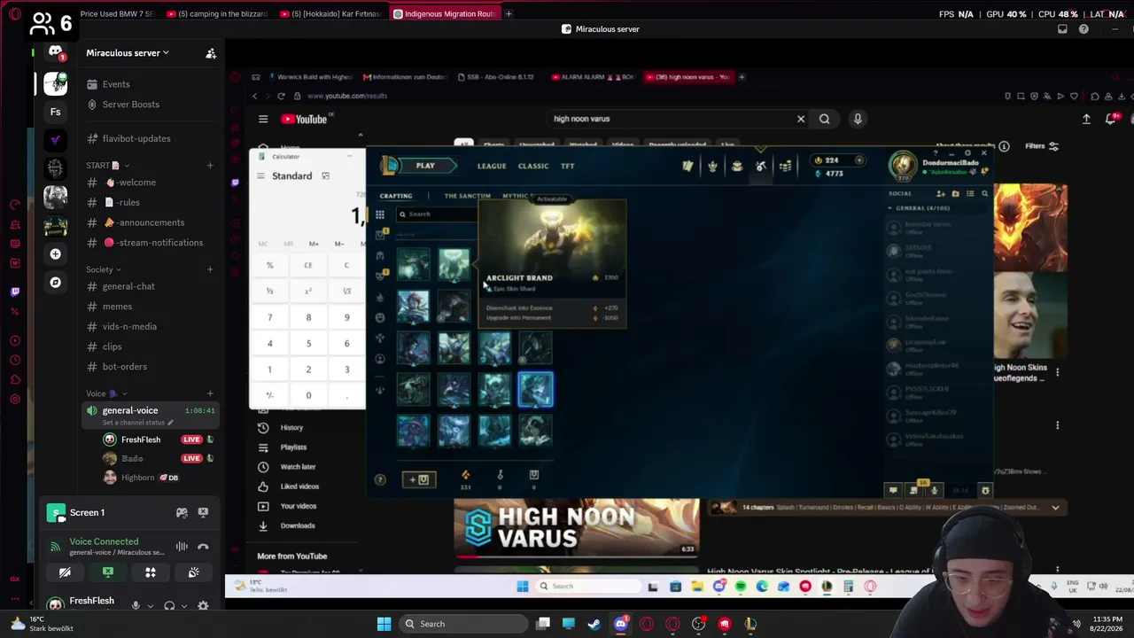The height and width of the screenshot is (638, 1134).
Task: Open Discord user settings gear
Action: coord(203,606)
